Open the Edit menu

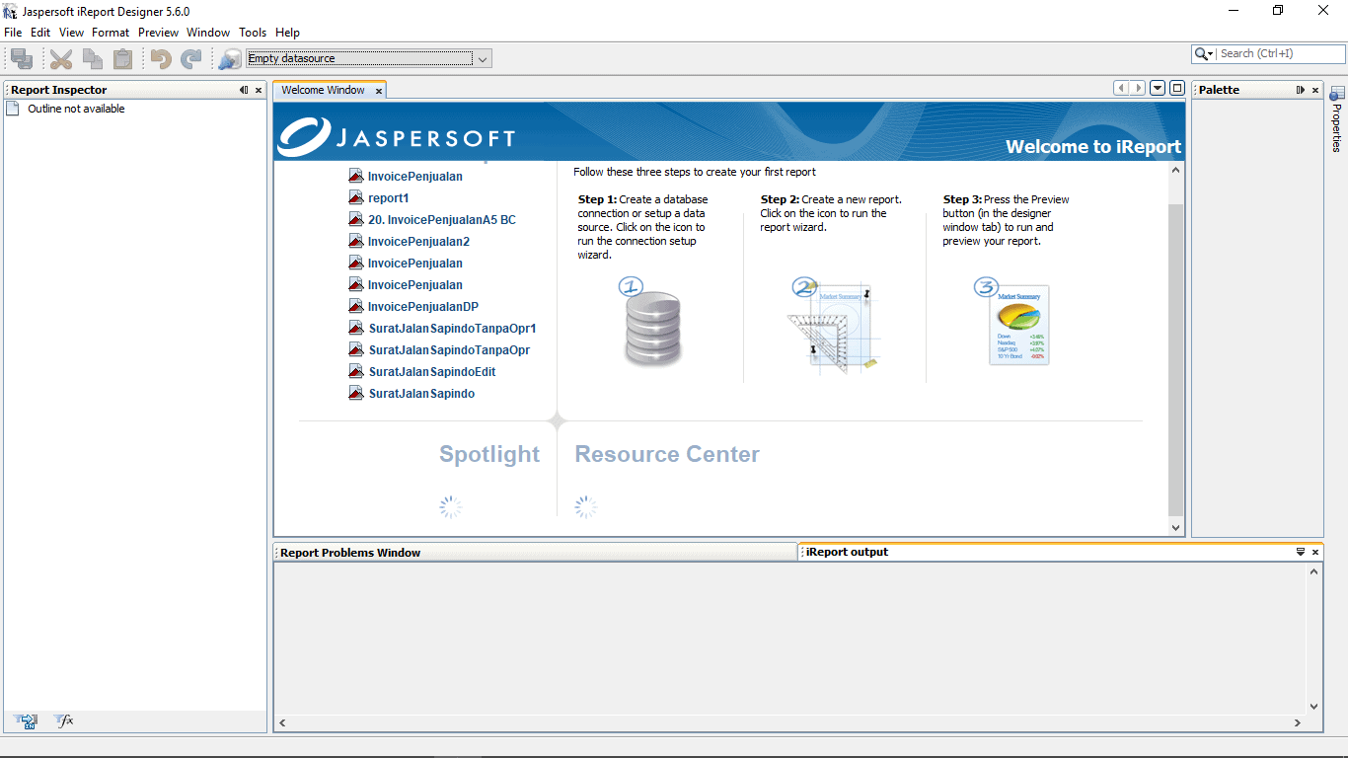pyautogui.click(x=40, y=33)
